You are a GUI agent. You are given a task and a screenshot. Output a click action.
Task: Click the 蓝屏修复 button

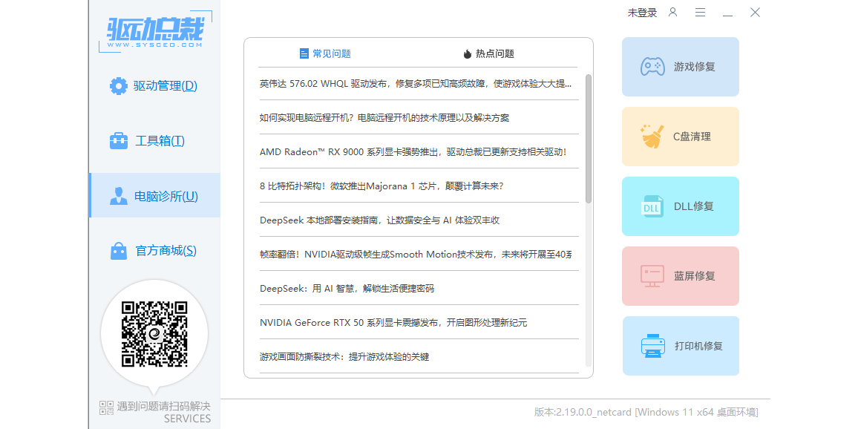tap(680, 276)
